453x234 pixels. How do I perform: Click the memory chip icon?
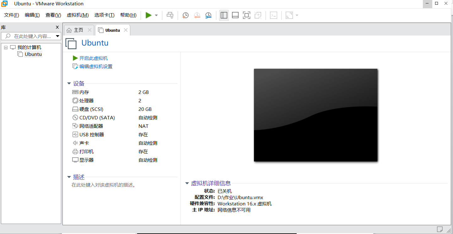[x=75, y=92]
